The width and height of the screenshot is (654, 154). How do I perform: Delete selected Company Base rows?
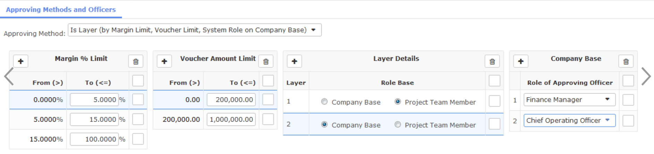[x=626, y=61]
